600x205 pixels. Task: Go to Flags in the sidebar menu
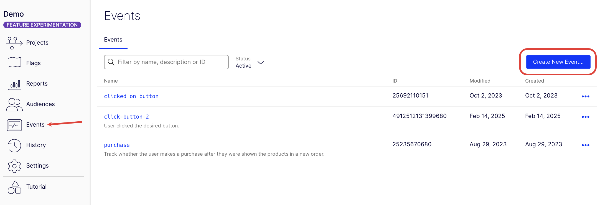pyautogui.click(x=33, y=63)
